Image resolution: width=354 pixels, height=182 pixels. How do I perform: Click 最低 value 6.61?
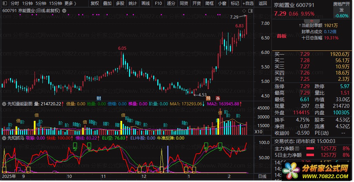(305, 99)
